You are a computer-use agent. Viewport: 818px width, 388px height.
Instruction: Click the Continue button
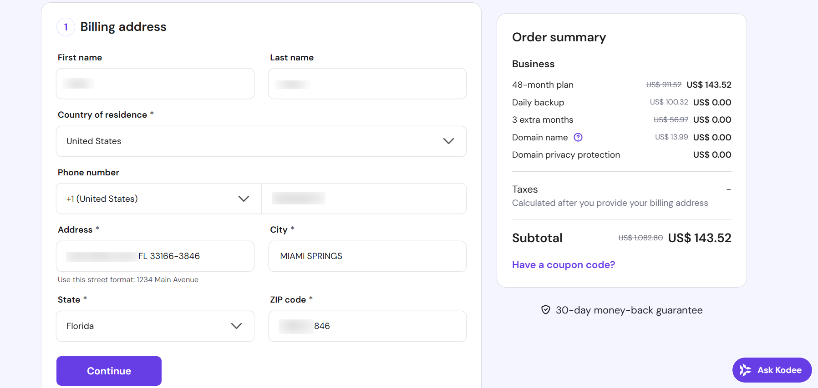109,371
